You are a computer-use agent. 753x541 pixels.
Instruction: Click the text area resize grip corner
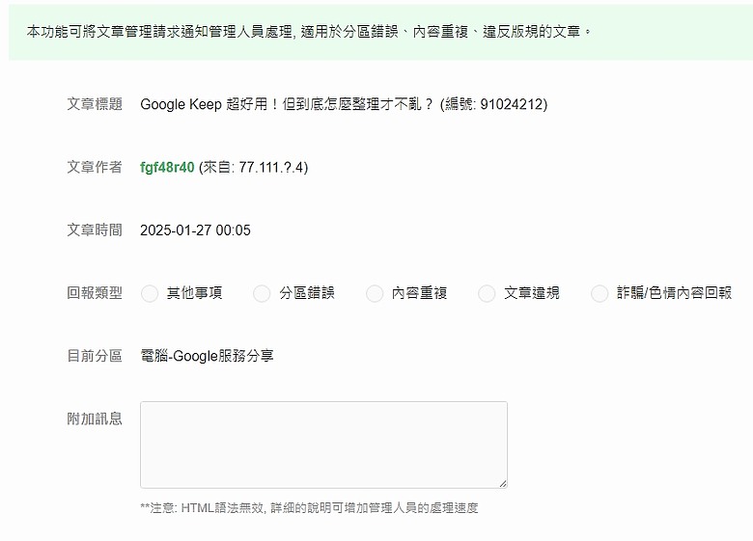[x=503, y=483]
